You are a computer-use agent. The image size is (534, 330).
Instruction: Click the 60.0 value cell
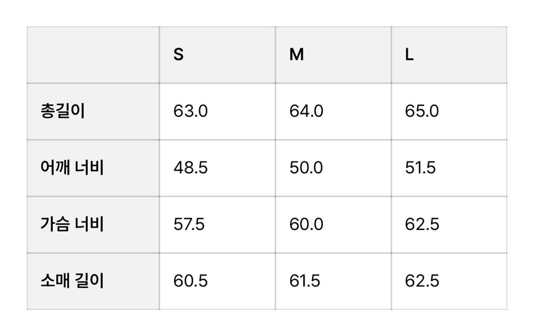306,224
